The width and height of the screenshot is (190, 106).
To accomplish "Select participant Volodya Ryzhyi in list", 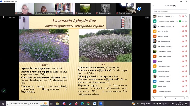I will point(170,31).
